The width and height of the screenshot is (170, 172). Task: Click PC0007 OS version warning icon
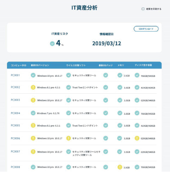coord(33,152)
